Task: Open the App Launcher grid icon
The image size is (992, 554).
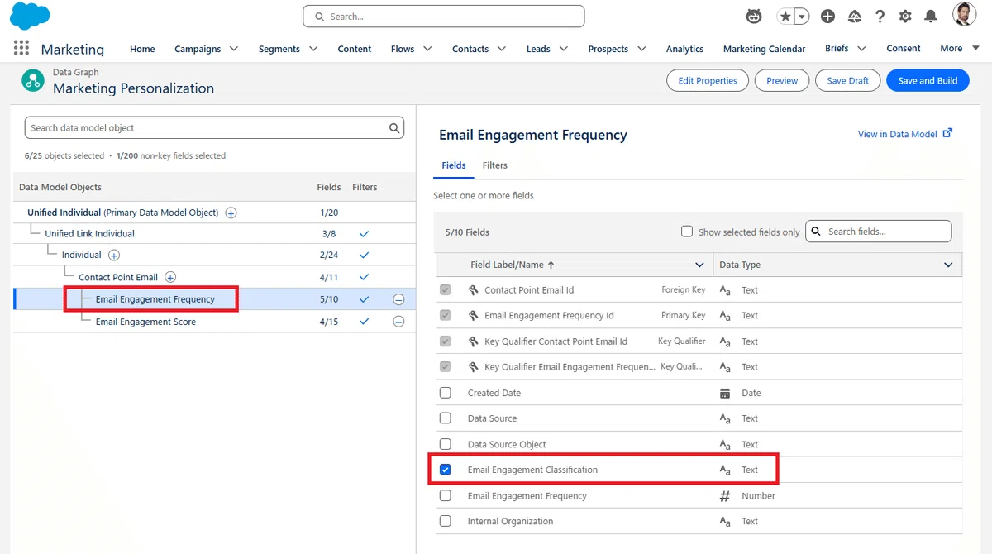Action: click(21, 48)
